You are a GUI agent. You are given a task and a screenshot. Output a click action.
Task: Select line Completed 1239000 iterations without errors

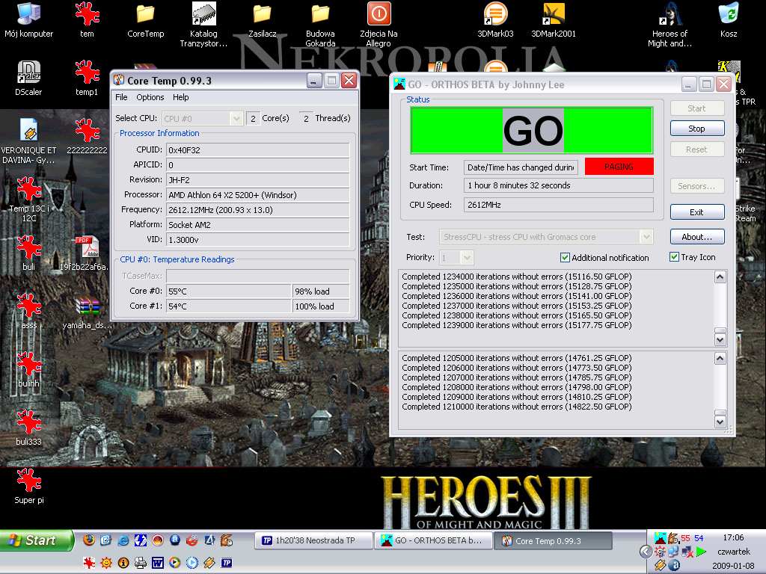pos(516,325)
